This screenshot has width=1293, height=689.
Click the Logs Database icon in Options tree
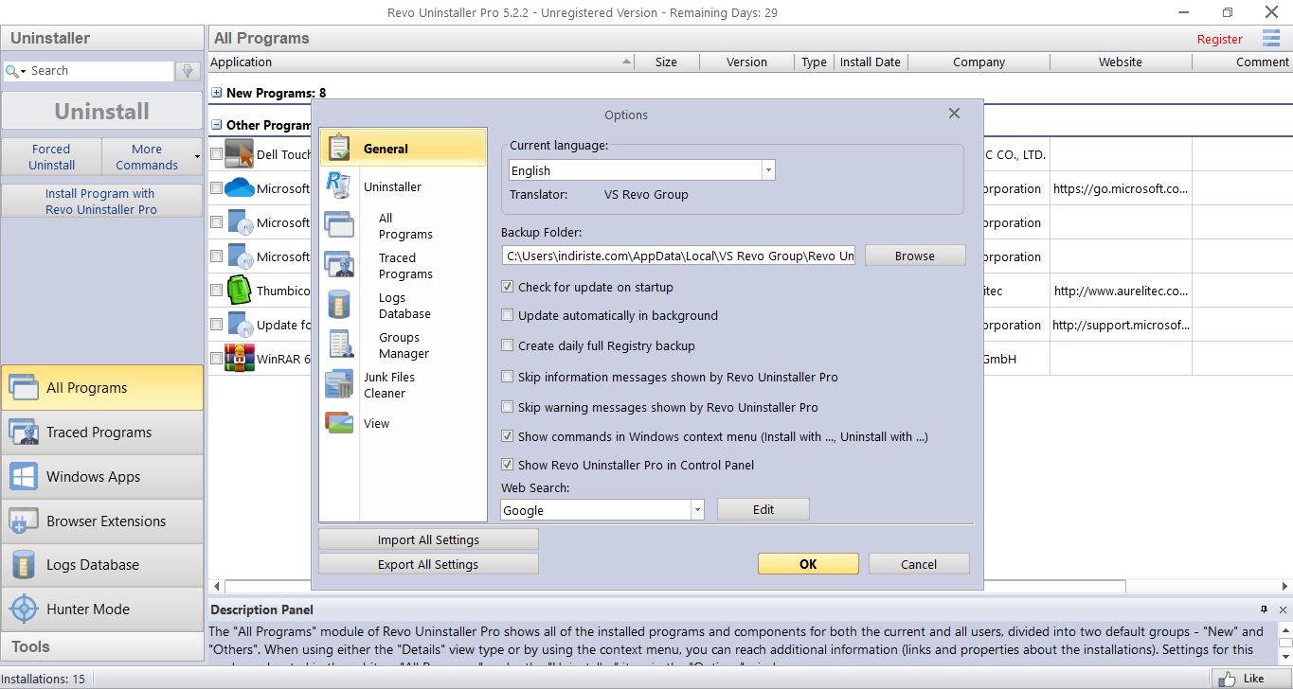pyautogui.click(x=338, y=304)
